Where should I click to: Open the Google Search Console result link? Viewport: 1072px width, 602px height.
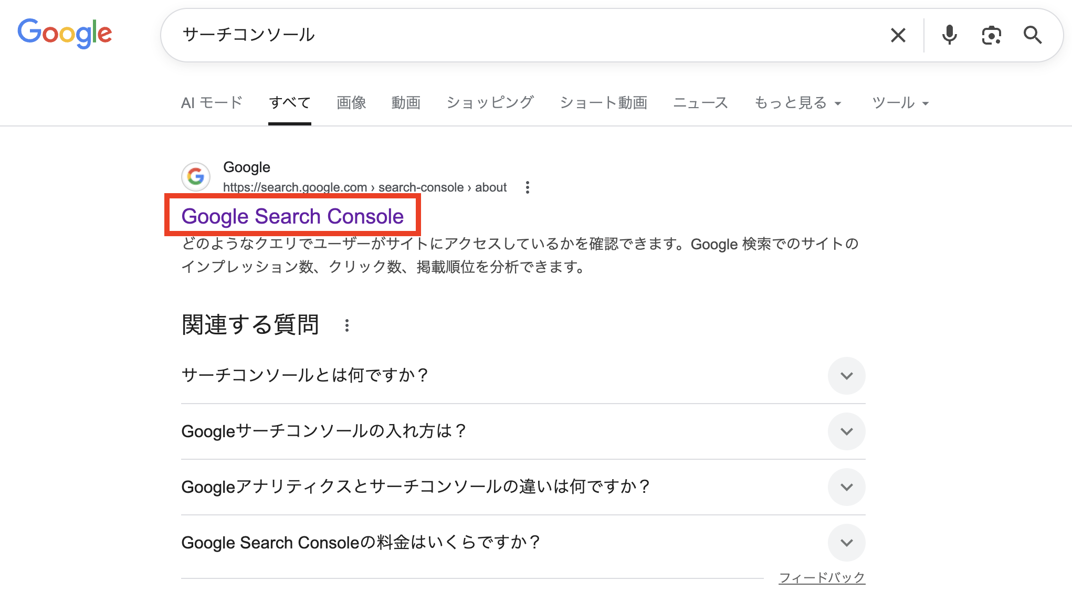click(292, 216)
